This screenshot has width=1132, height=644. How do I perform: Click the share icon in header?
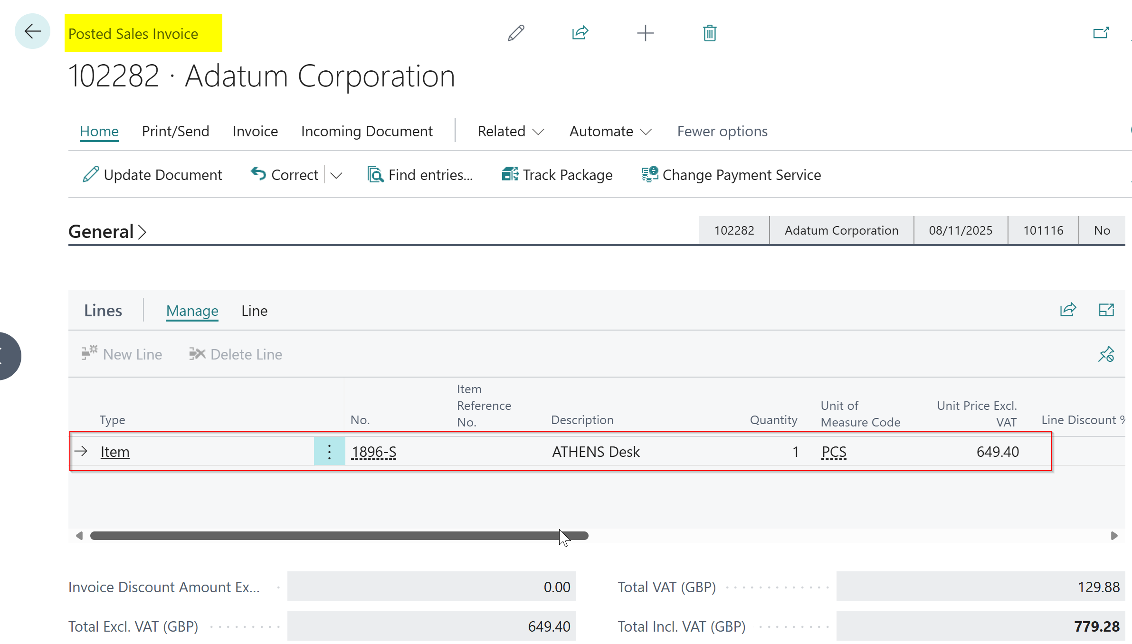tap(580, 33)
